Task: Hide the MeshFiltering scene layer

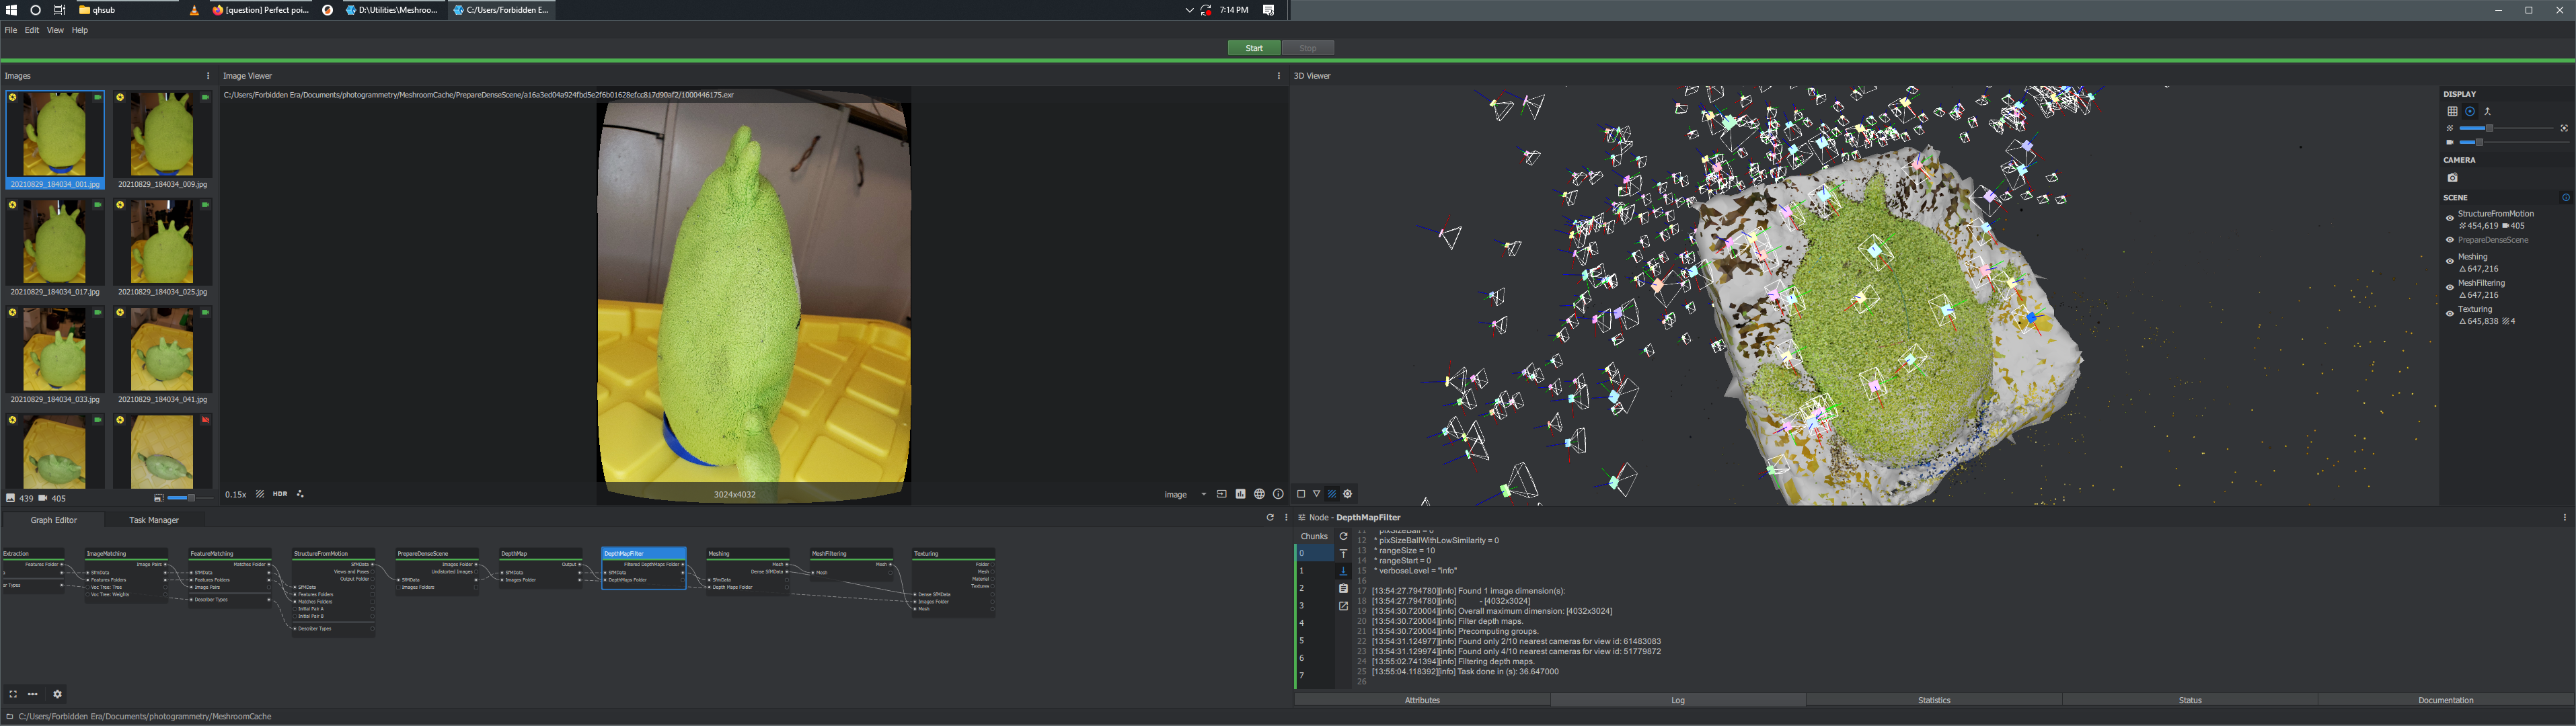Action: point(2450,288)
